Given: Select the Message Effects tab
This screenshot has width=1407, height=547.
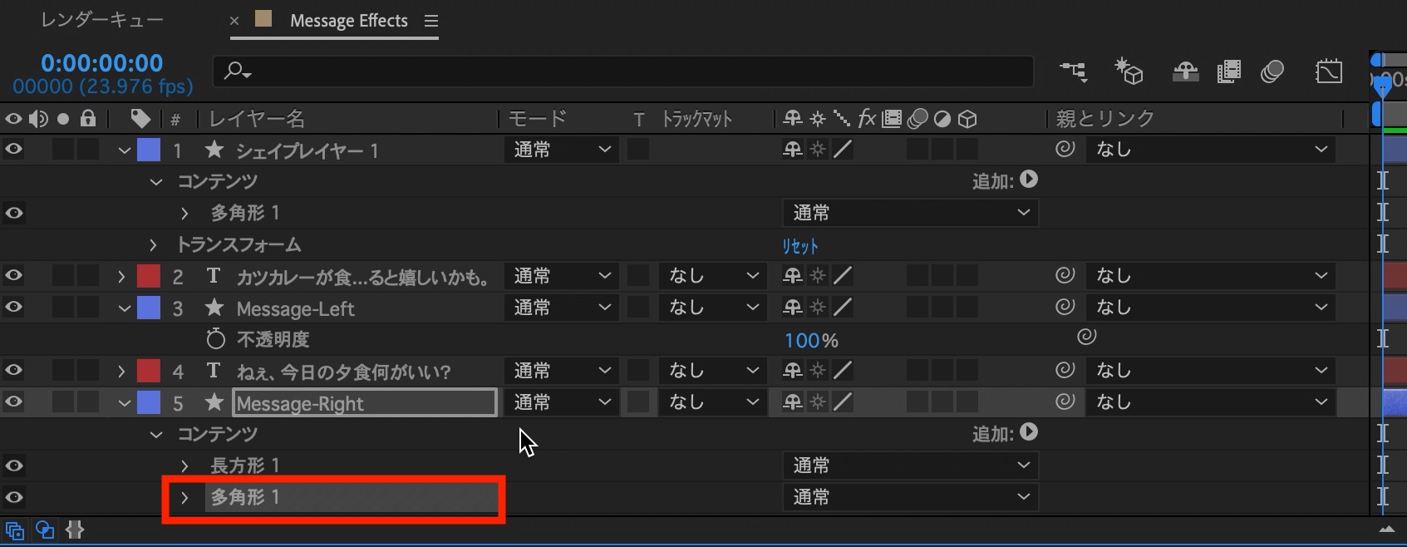Looking at the screenshot, I should pyautogui.click(x=349, y=21).
